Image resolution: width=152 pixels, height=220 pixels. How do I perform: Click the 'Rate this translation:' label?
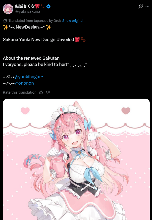click(x=20, y=92)
